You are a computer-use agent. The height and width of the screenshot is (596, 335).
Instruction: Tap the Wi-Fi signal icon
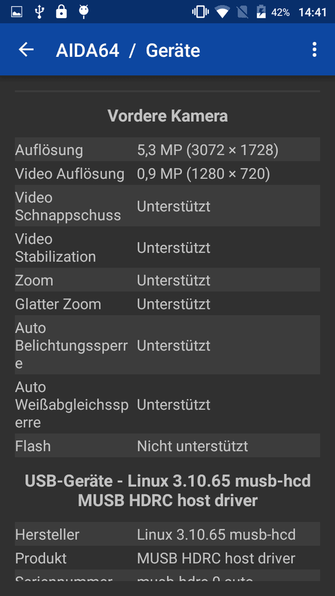click(222, 12)
